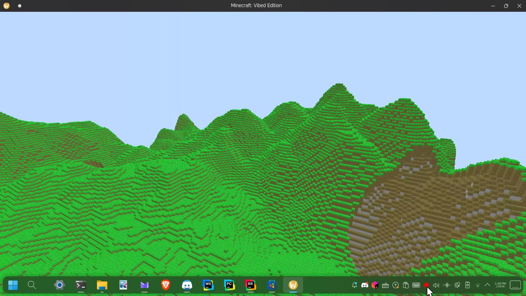
Task: Open Bluetooth tray icon
Action: click(x=447, y=285)
